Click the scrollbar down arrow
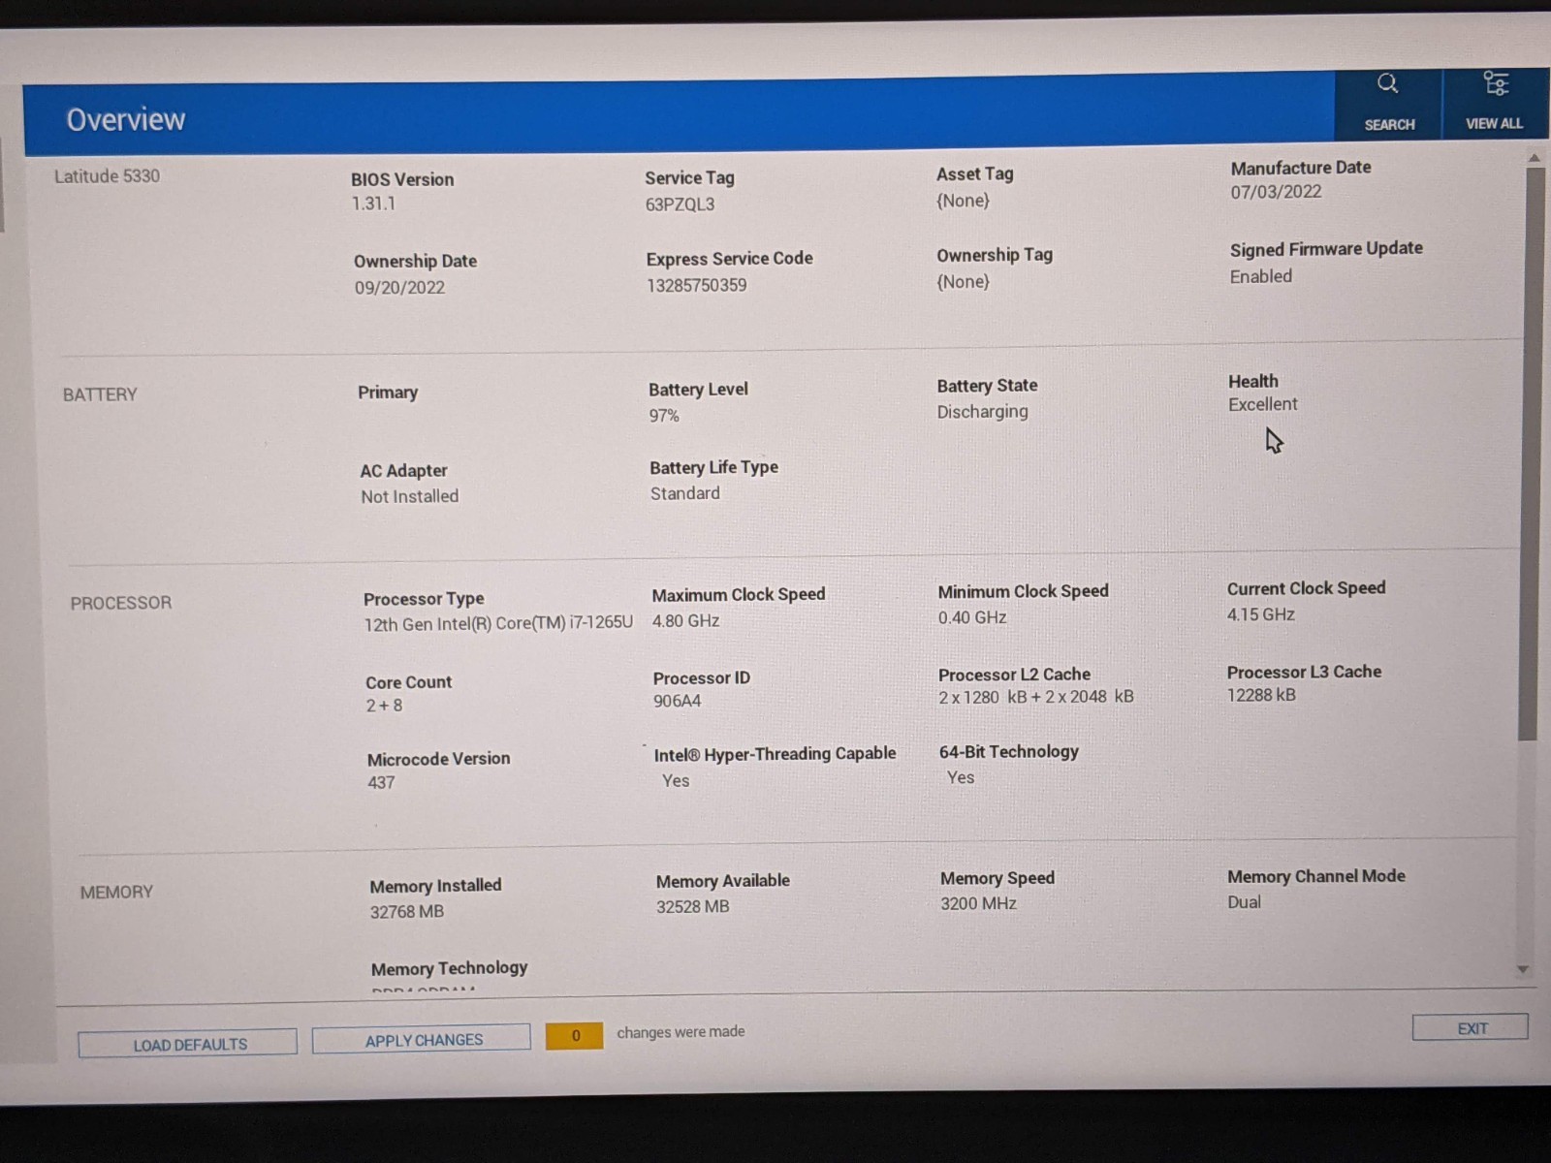The width and height of the screenshot is (1551, 1163). tap(1523, 969)
